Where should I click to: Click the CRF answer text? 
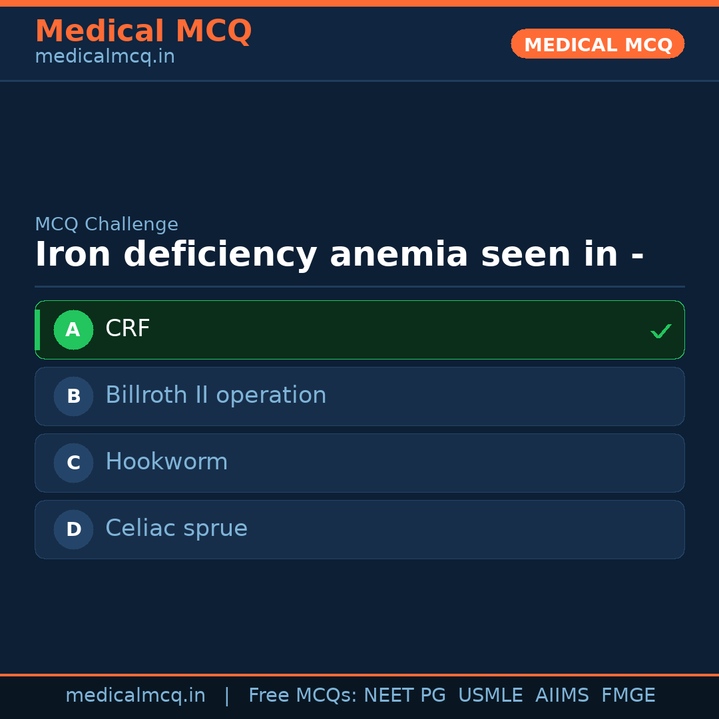coord(128,329)
